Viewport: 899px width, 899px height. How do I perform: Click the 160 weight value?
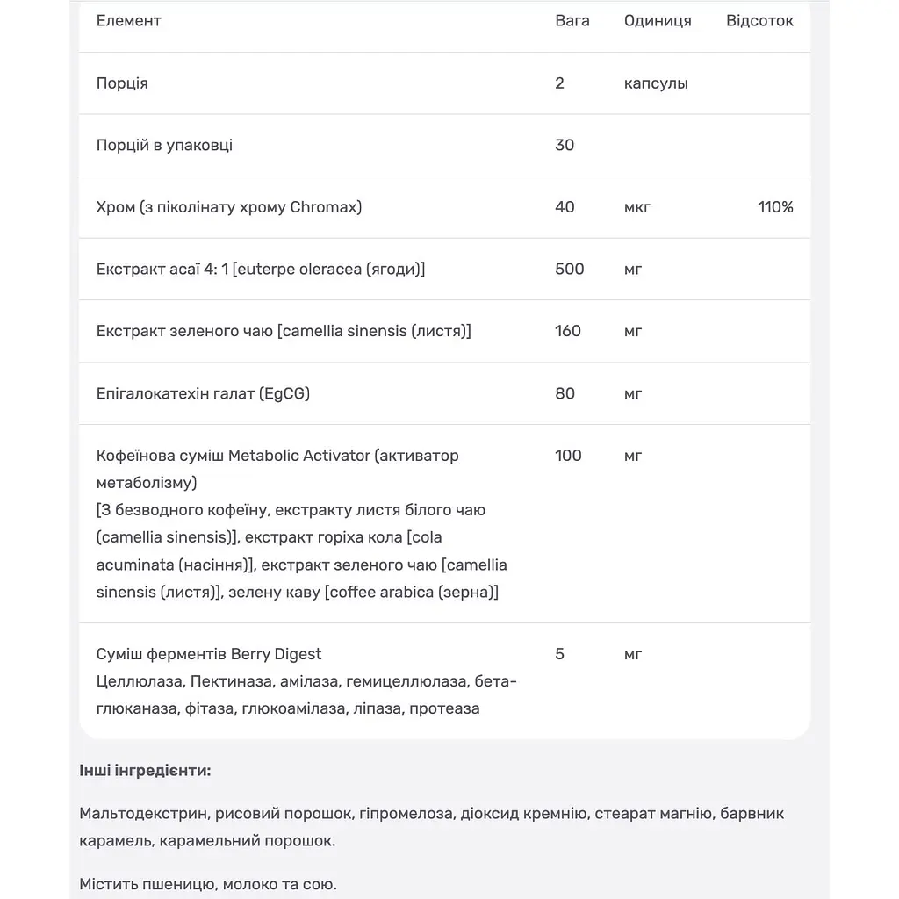tap(568, 331)
